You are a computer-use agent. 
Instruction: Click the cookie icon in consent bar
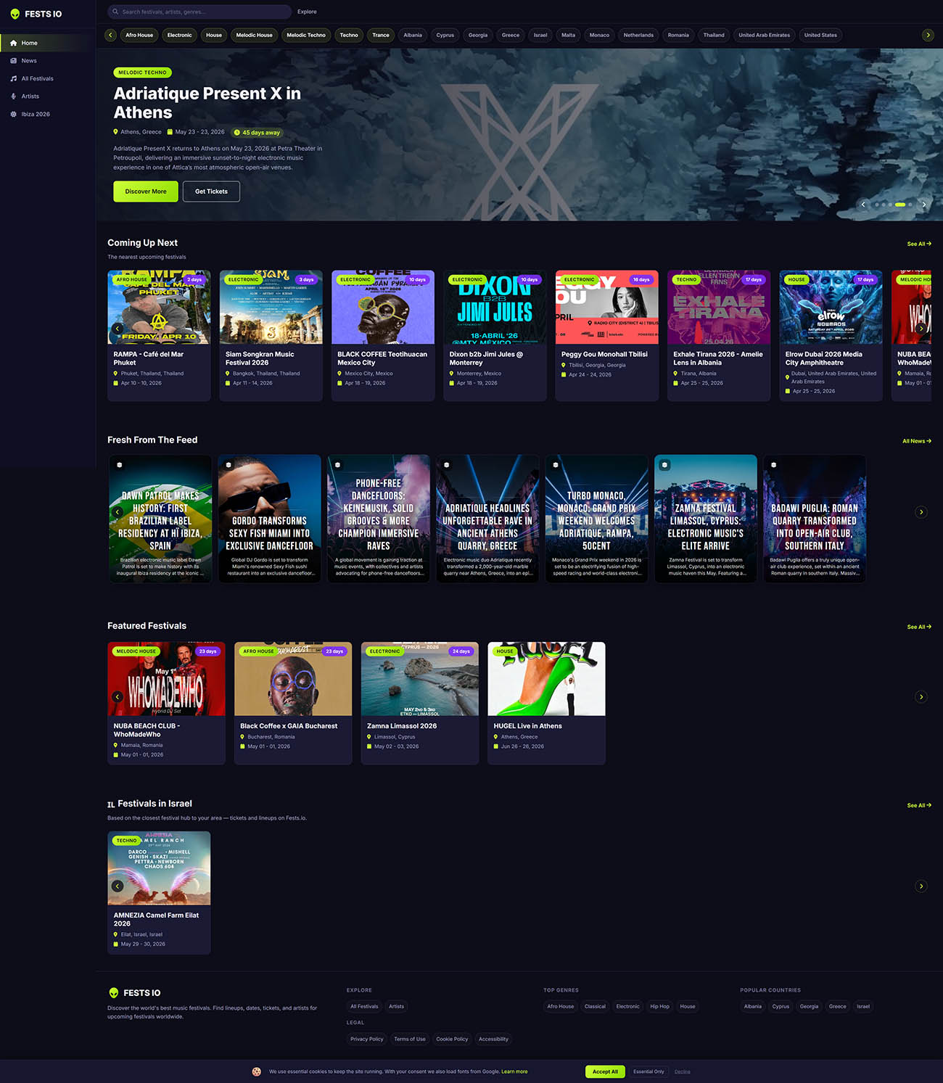tap(256, 1071)
